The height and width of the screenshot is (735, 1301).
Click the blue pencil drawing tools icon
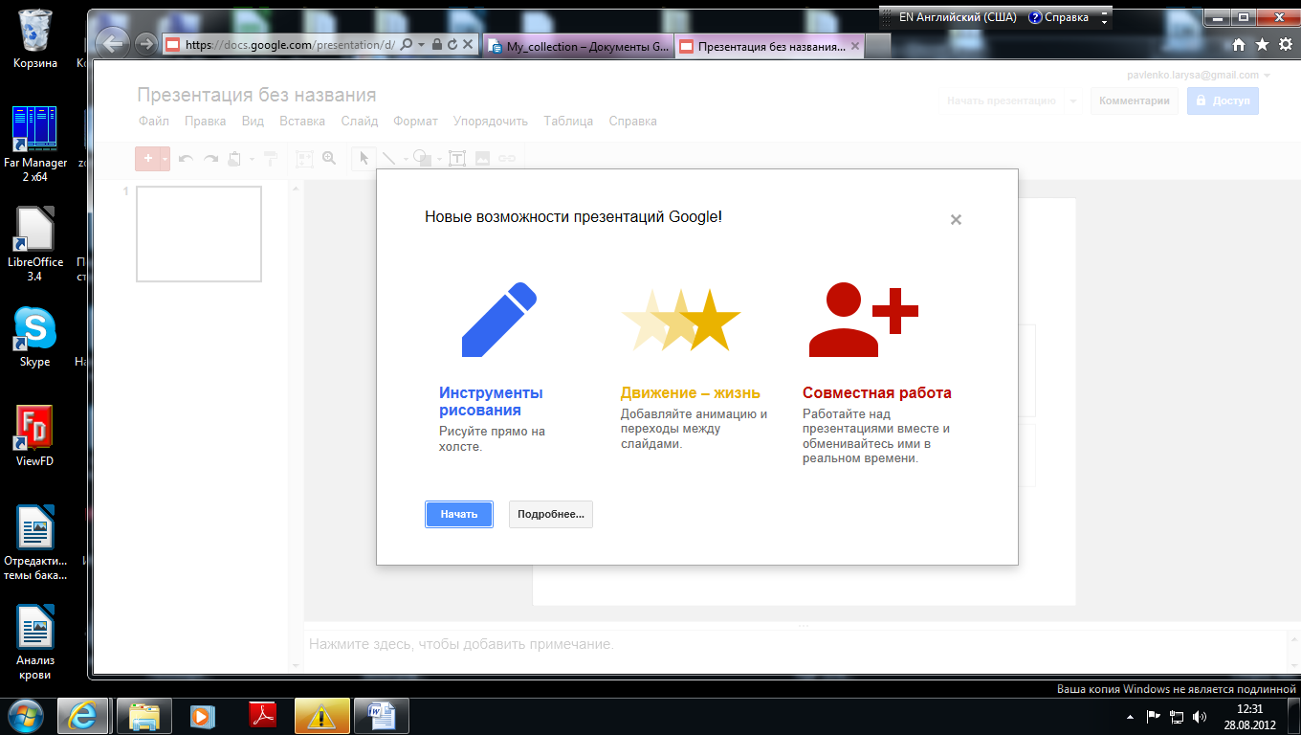(x=499, y=320)
